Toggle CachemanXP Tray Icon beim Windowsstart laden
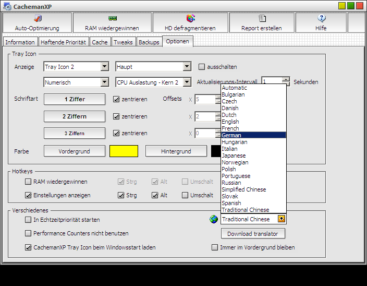This screenshot has width=367, height=286. (x=28, y=247)
